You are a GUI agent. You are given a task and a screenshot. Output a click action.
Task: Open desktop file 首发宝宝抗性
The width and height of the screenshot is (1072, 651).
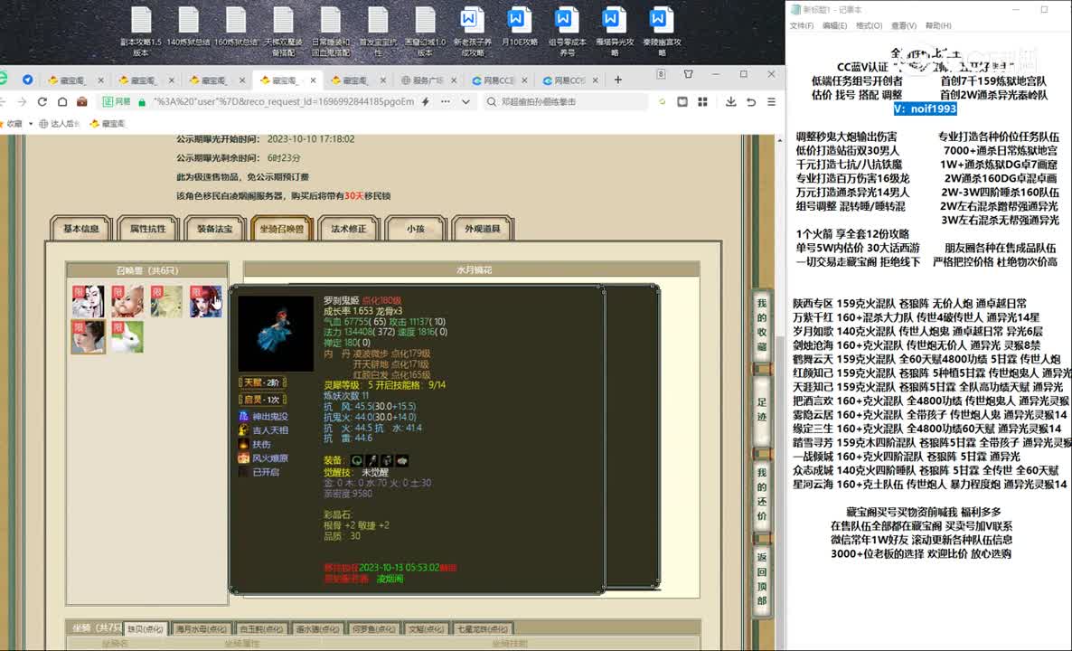click(378, 32)
